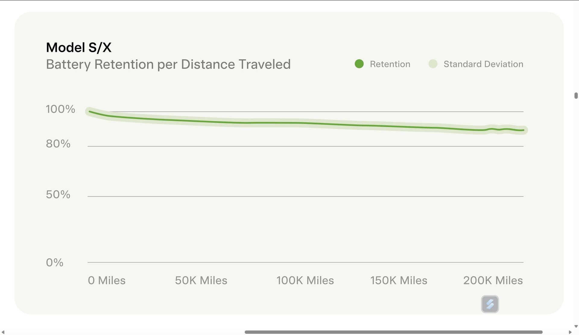Click the floating extension icon below the chart

pos(490,304)
